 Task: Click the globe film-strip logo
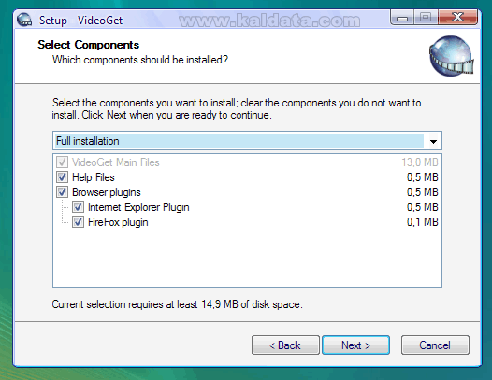[451, 56]
